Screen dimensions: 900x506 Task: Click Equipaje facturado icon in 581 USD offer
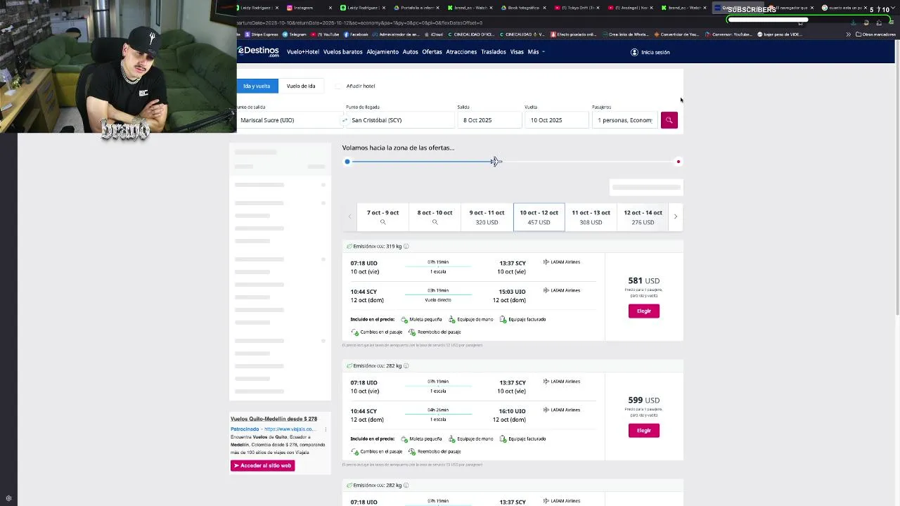coord(503,319)
